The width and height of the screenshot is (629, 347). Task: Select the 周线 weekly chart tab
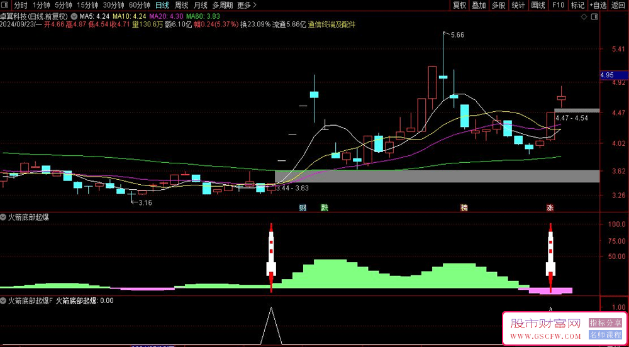coord(181,5)
